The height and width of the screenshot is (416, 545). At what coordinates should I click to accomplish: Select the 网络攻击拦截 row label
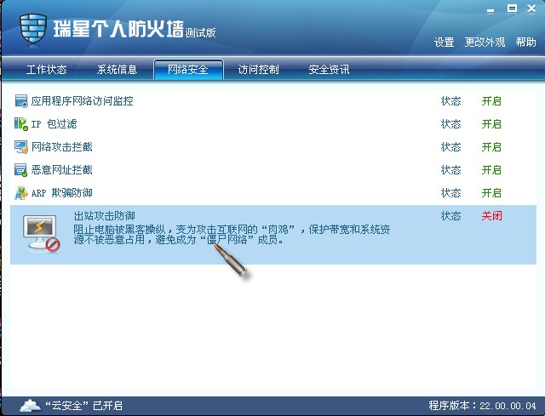click(x=62, y=147)
